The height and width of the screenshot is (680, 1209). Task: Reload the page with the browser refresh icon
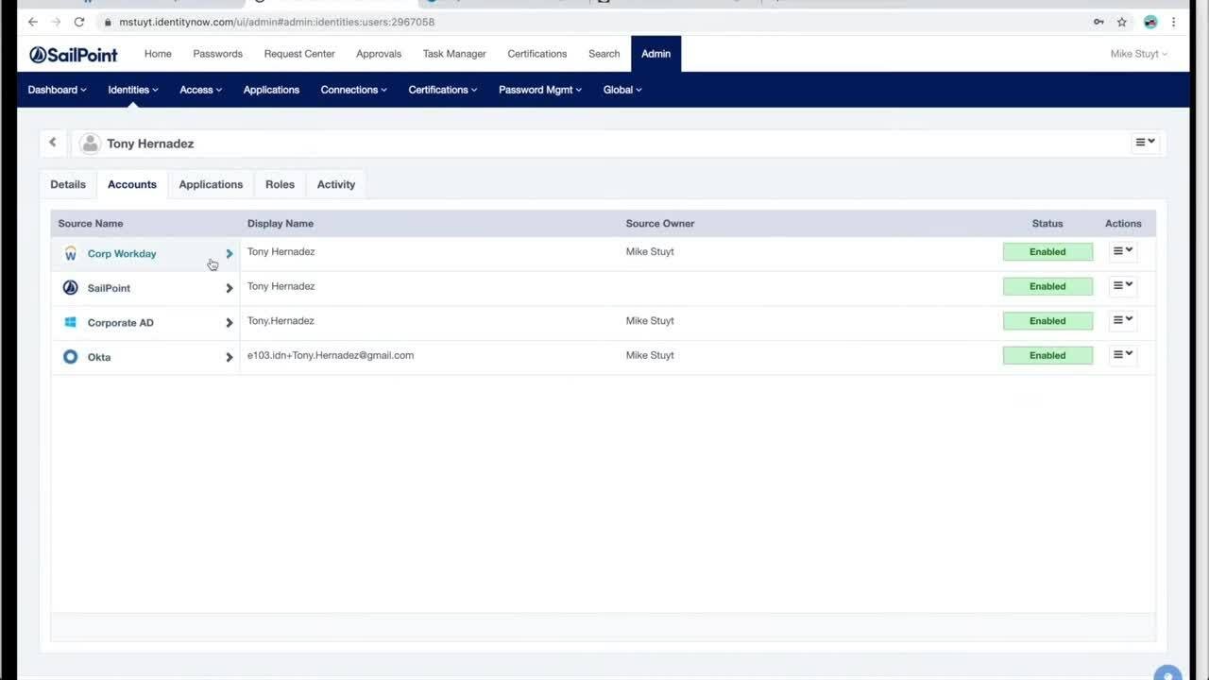tap(79, 22)
